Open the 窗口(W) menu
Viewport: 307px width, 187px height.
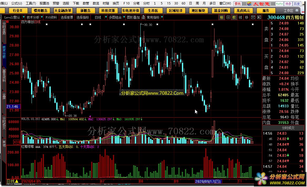pyautogui.click(x=225, y=3)
